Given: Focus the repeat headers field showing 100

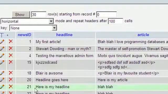Looking at the screenshot, I should pos(115,21).
